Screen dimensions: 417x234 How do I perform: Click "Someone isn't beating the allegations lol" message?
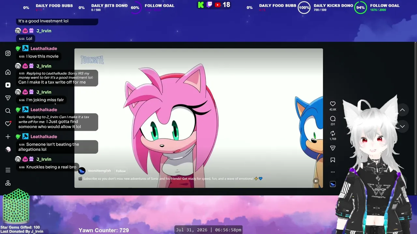[57, 147]
